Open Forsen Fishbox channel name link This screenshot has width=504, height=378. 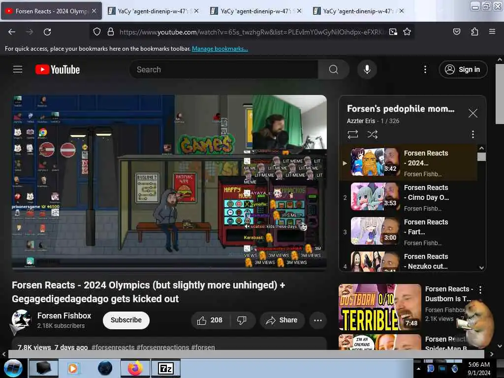pos(64,315)
